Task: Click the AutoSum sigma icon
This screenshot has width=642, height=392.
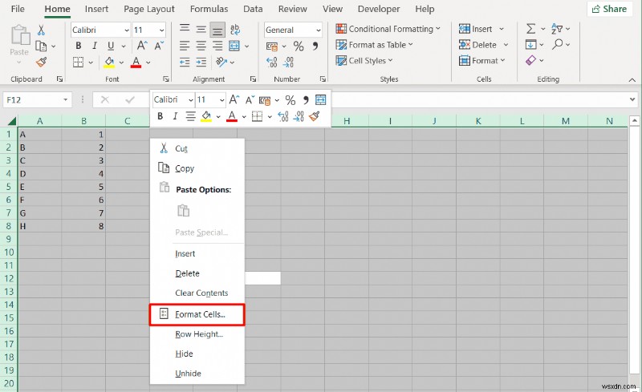Action: 530,29
